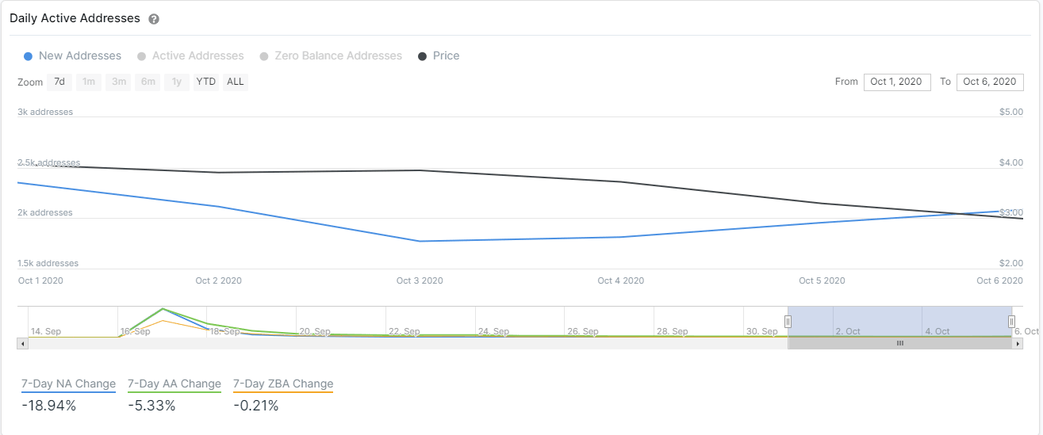Select the 7d zoom range
Screen dimensions: 1043x435
click(x=59, y=82)
